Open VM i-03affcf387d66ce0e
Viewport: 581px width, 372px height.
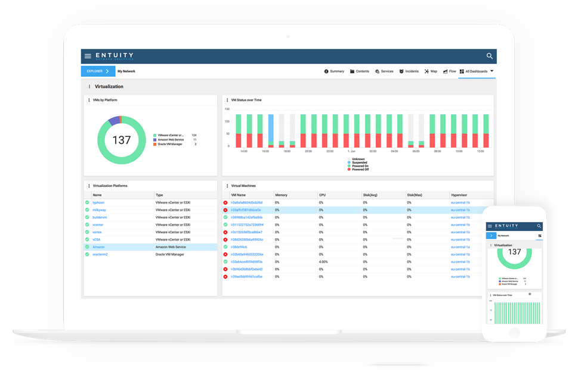[x=246, y=210]
